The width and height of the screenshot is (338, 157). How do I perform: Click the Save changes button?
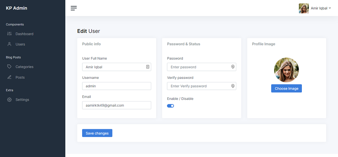click(x=97, y=133)
